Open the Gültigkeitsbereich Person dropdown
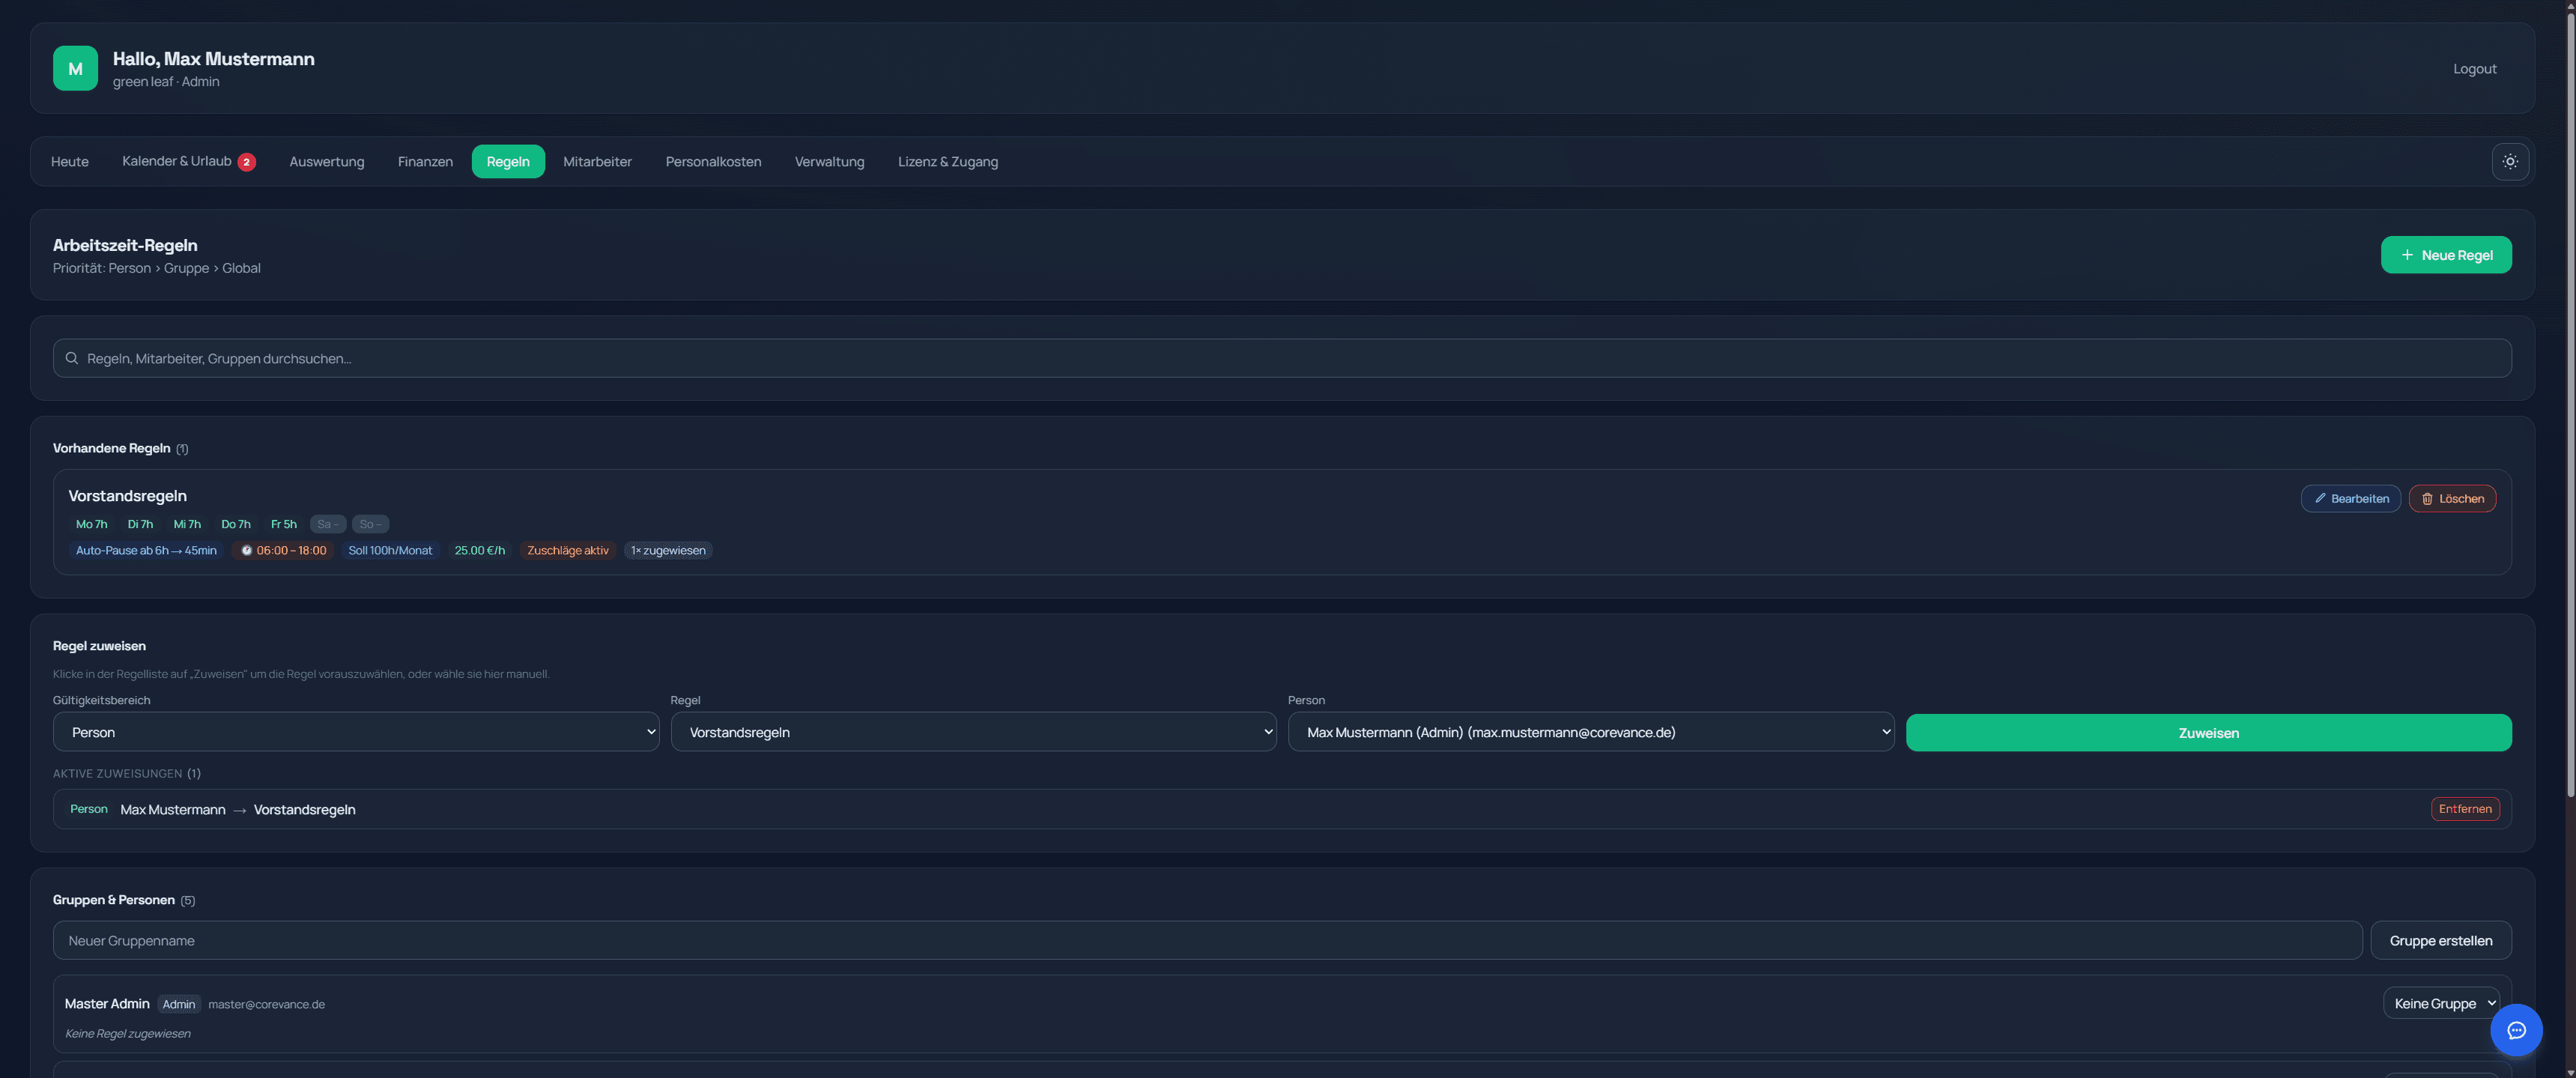The width and height of the screenshot is (2576, 1078). coord(355,732)
